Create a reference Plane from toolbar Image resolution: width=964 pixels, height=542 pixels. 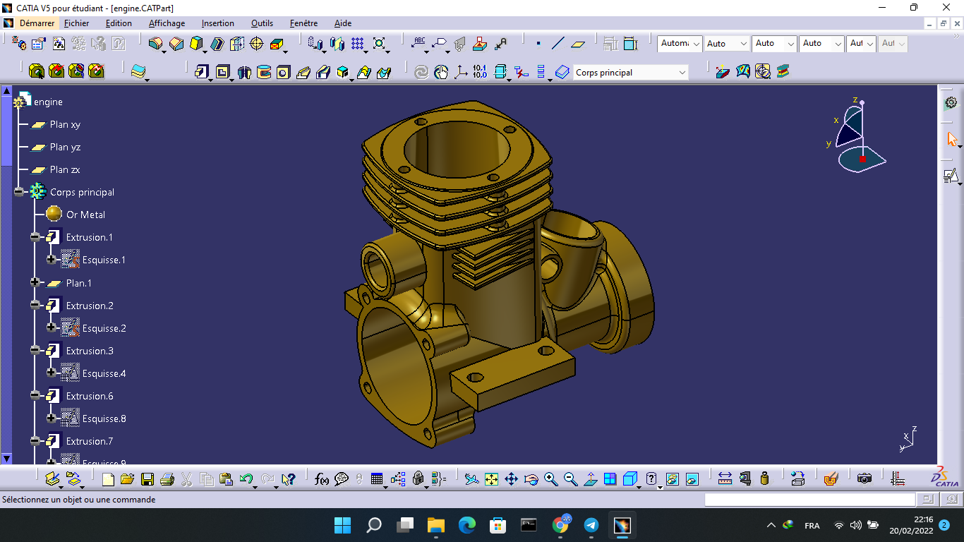[578, 44]
